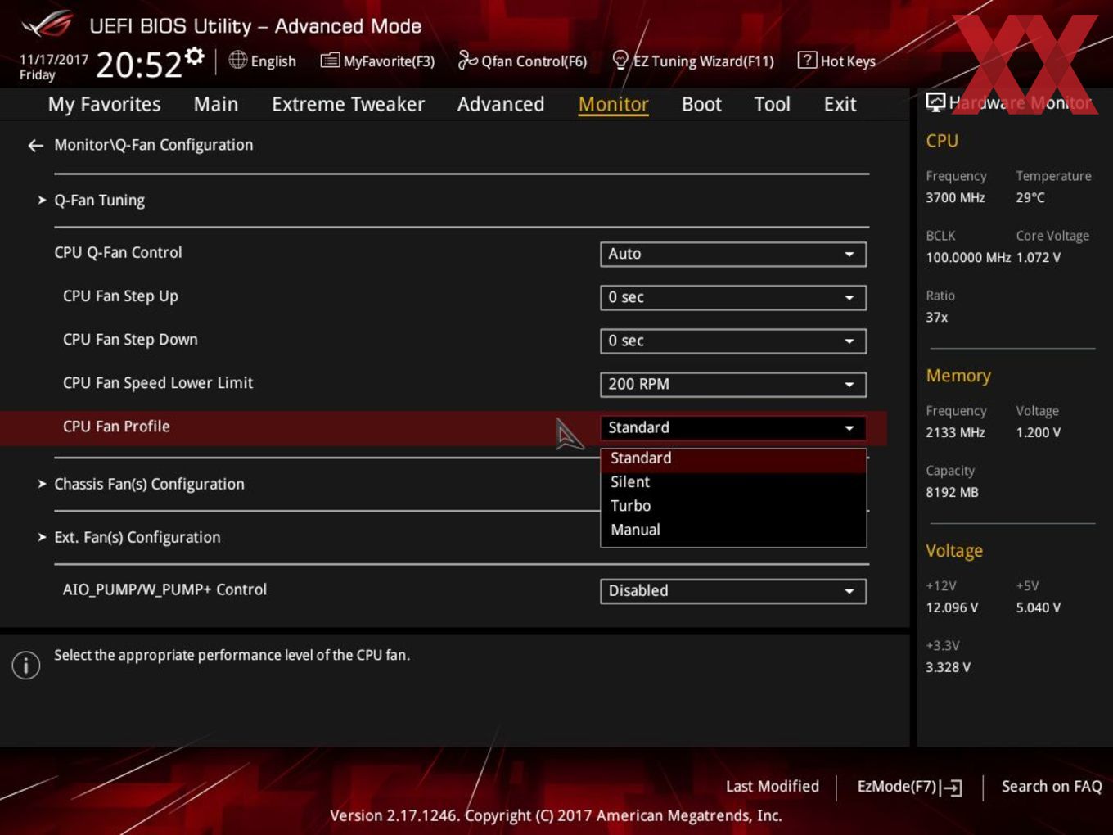Collapse the CPU Fan Profile dropdown

coord(733,427)
